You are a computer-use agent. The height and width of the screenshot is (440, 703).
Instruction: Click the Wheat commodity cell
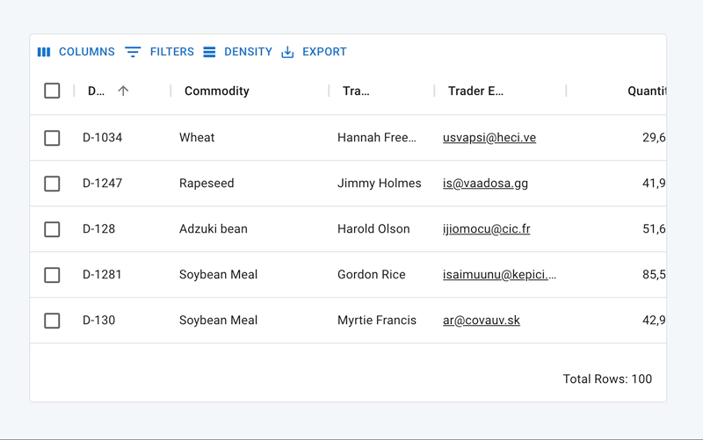(197, 138)
